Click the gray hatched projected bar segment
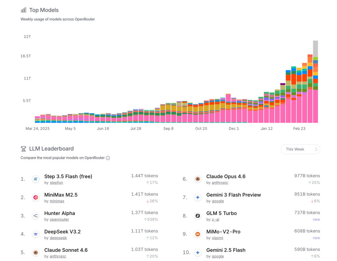The image size is (337, 261). [315, 49]
